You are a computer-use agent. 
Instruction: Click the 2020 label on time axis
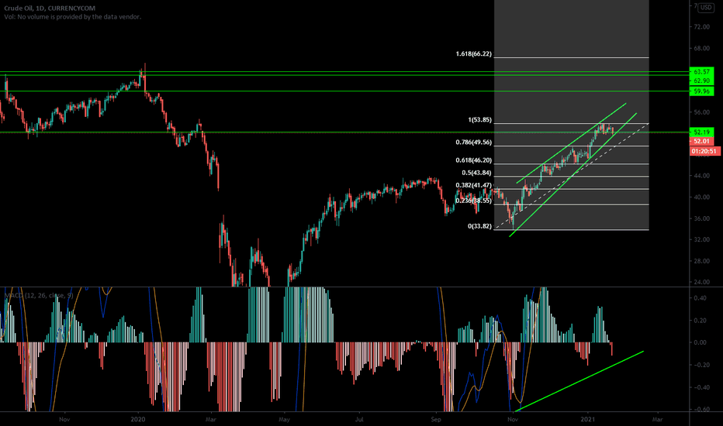point(138,419)
